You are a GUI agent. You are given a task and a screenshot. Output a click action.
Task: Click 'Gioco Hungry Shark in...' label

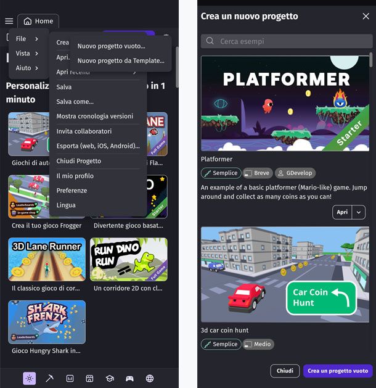click(46, 351)
